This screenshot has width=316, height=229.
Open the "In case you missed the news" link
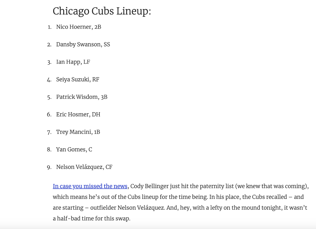[x=90, y=186]
